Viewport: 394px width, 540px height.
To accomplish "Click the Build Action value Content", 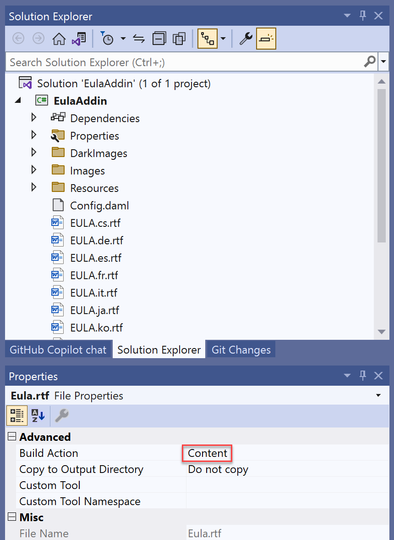I will 208,453.
